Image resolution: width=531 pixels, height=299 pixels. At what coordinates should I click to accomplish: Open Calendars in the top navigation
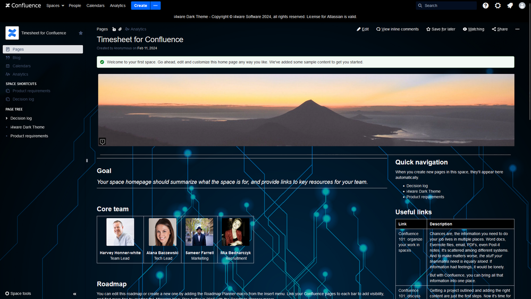(x=96, y=5)
